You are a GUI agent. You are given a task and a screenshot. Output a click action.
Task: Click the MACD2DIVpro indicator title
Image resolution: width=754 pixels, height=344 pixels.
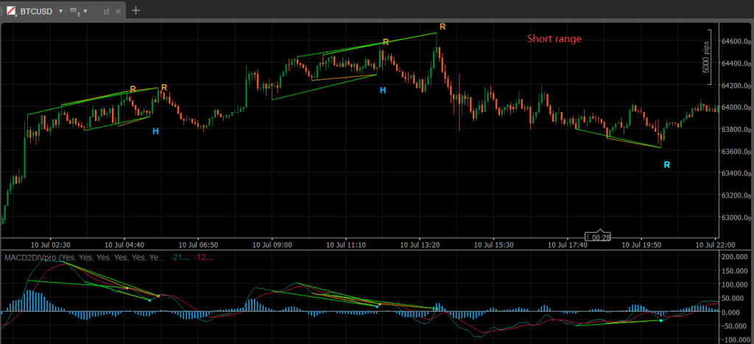point(85,258)
